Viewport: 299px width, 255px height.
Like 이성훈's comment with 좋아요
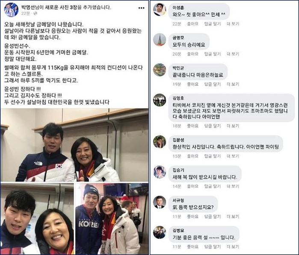click(x=192, y=24)
